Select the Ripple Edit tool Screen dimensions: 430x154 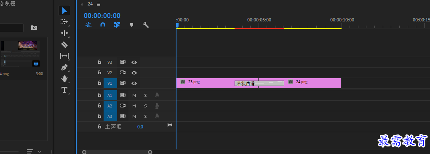click(64, 33)
